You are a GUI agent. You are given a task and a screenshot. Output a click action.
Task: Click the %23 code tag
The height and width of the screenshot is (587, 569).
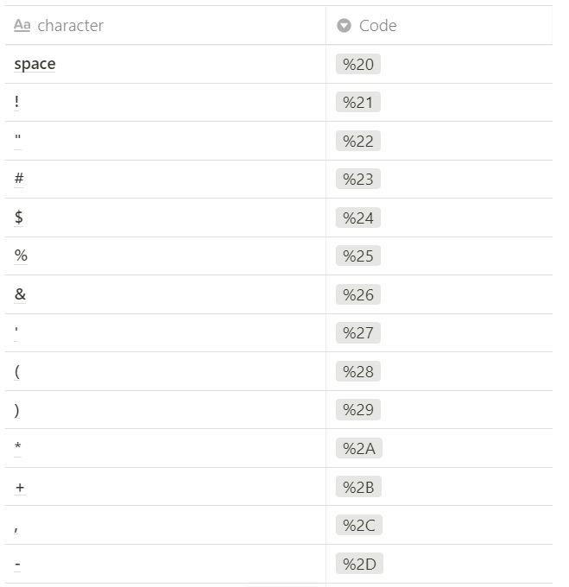[357, 180]
